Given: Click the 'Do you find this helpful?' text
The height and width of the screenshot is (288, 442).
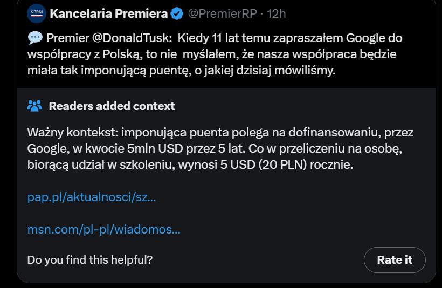Looking at the screenshot, I should click(x=90, y=259).
